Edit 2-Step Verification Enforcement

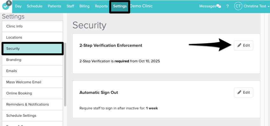point(243,45)
